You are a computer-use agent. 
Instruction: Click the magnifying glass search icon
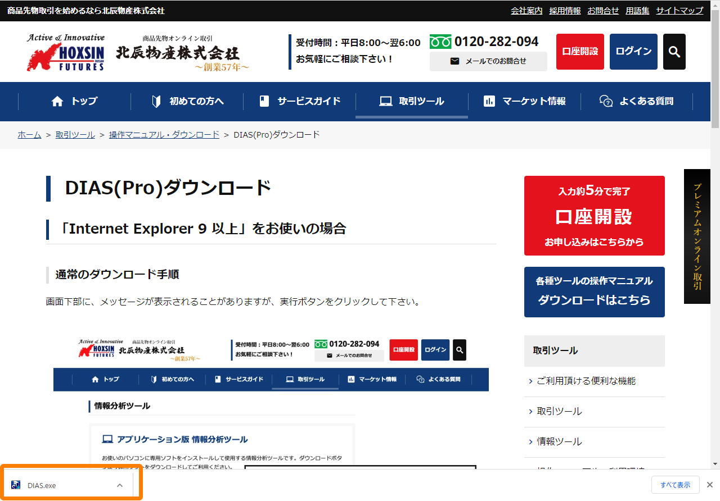click(x=674, y=52)
